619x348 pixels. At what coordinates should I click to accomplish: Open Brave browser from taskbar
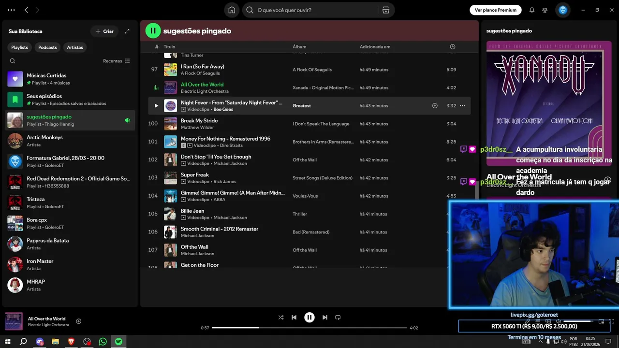tap(71, 342)
